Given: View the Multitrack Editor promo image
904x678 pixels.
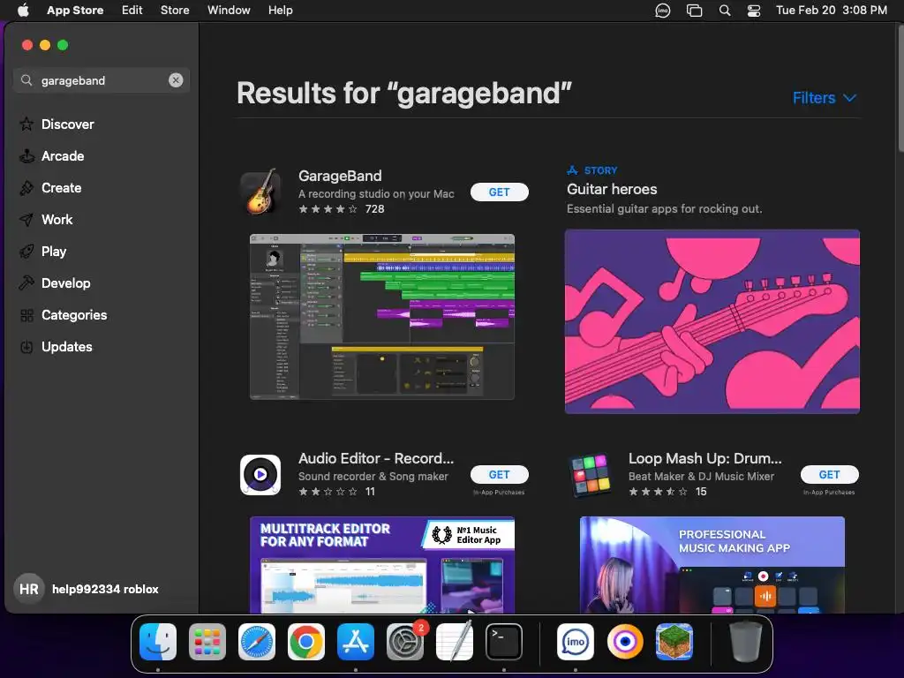Looking at the screenshot, I should click(x=381, y=565).
